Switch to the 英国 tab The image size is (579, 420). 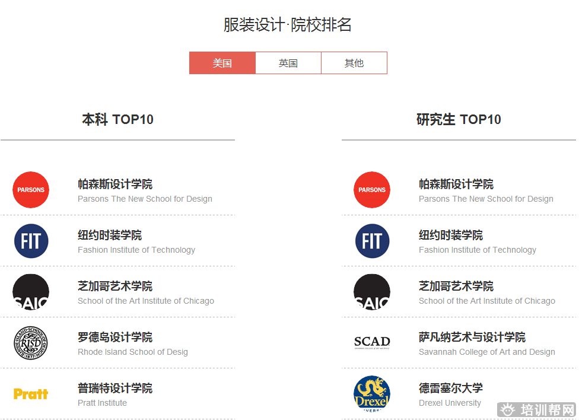[288, 63]
